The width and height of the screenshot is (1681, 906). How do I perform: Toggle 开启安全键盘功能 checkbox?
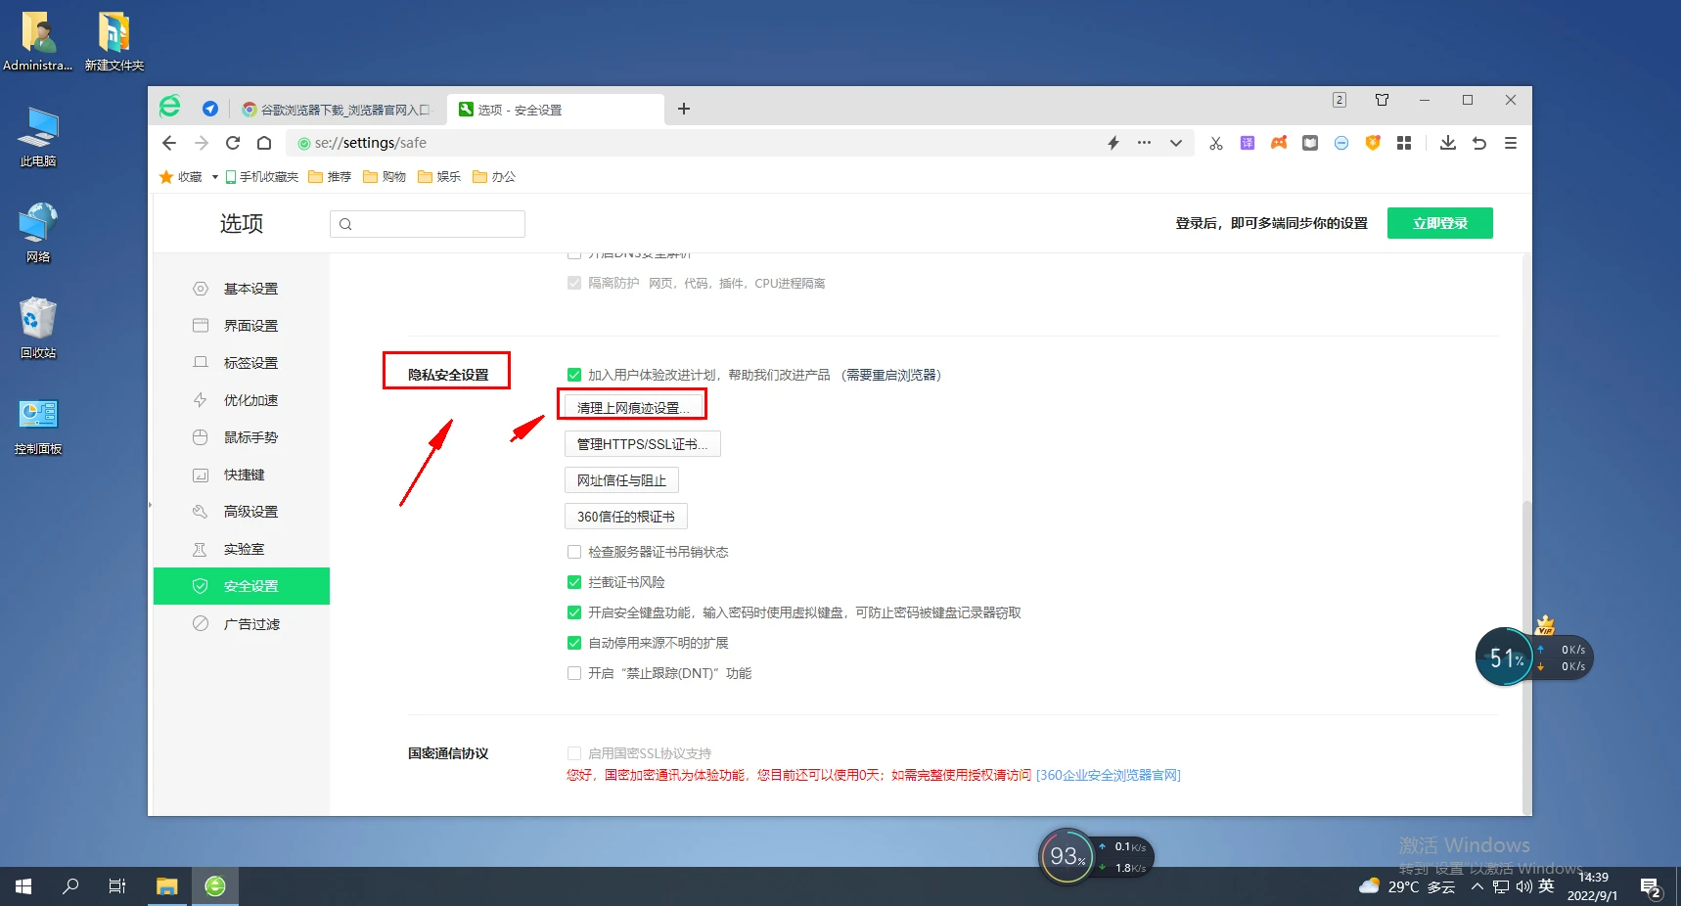click(x=574, y=612)
